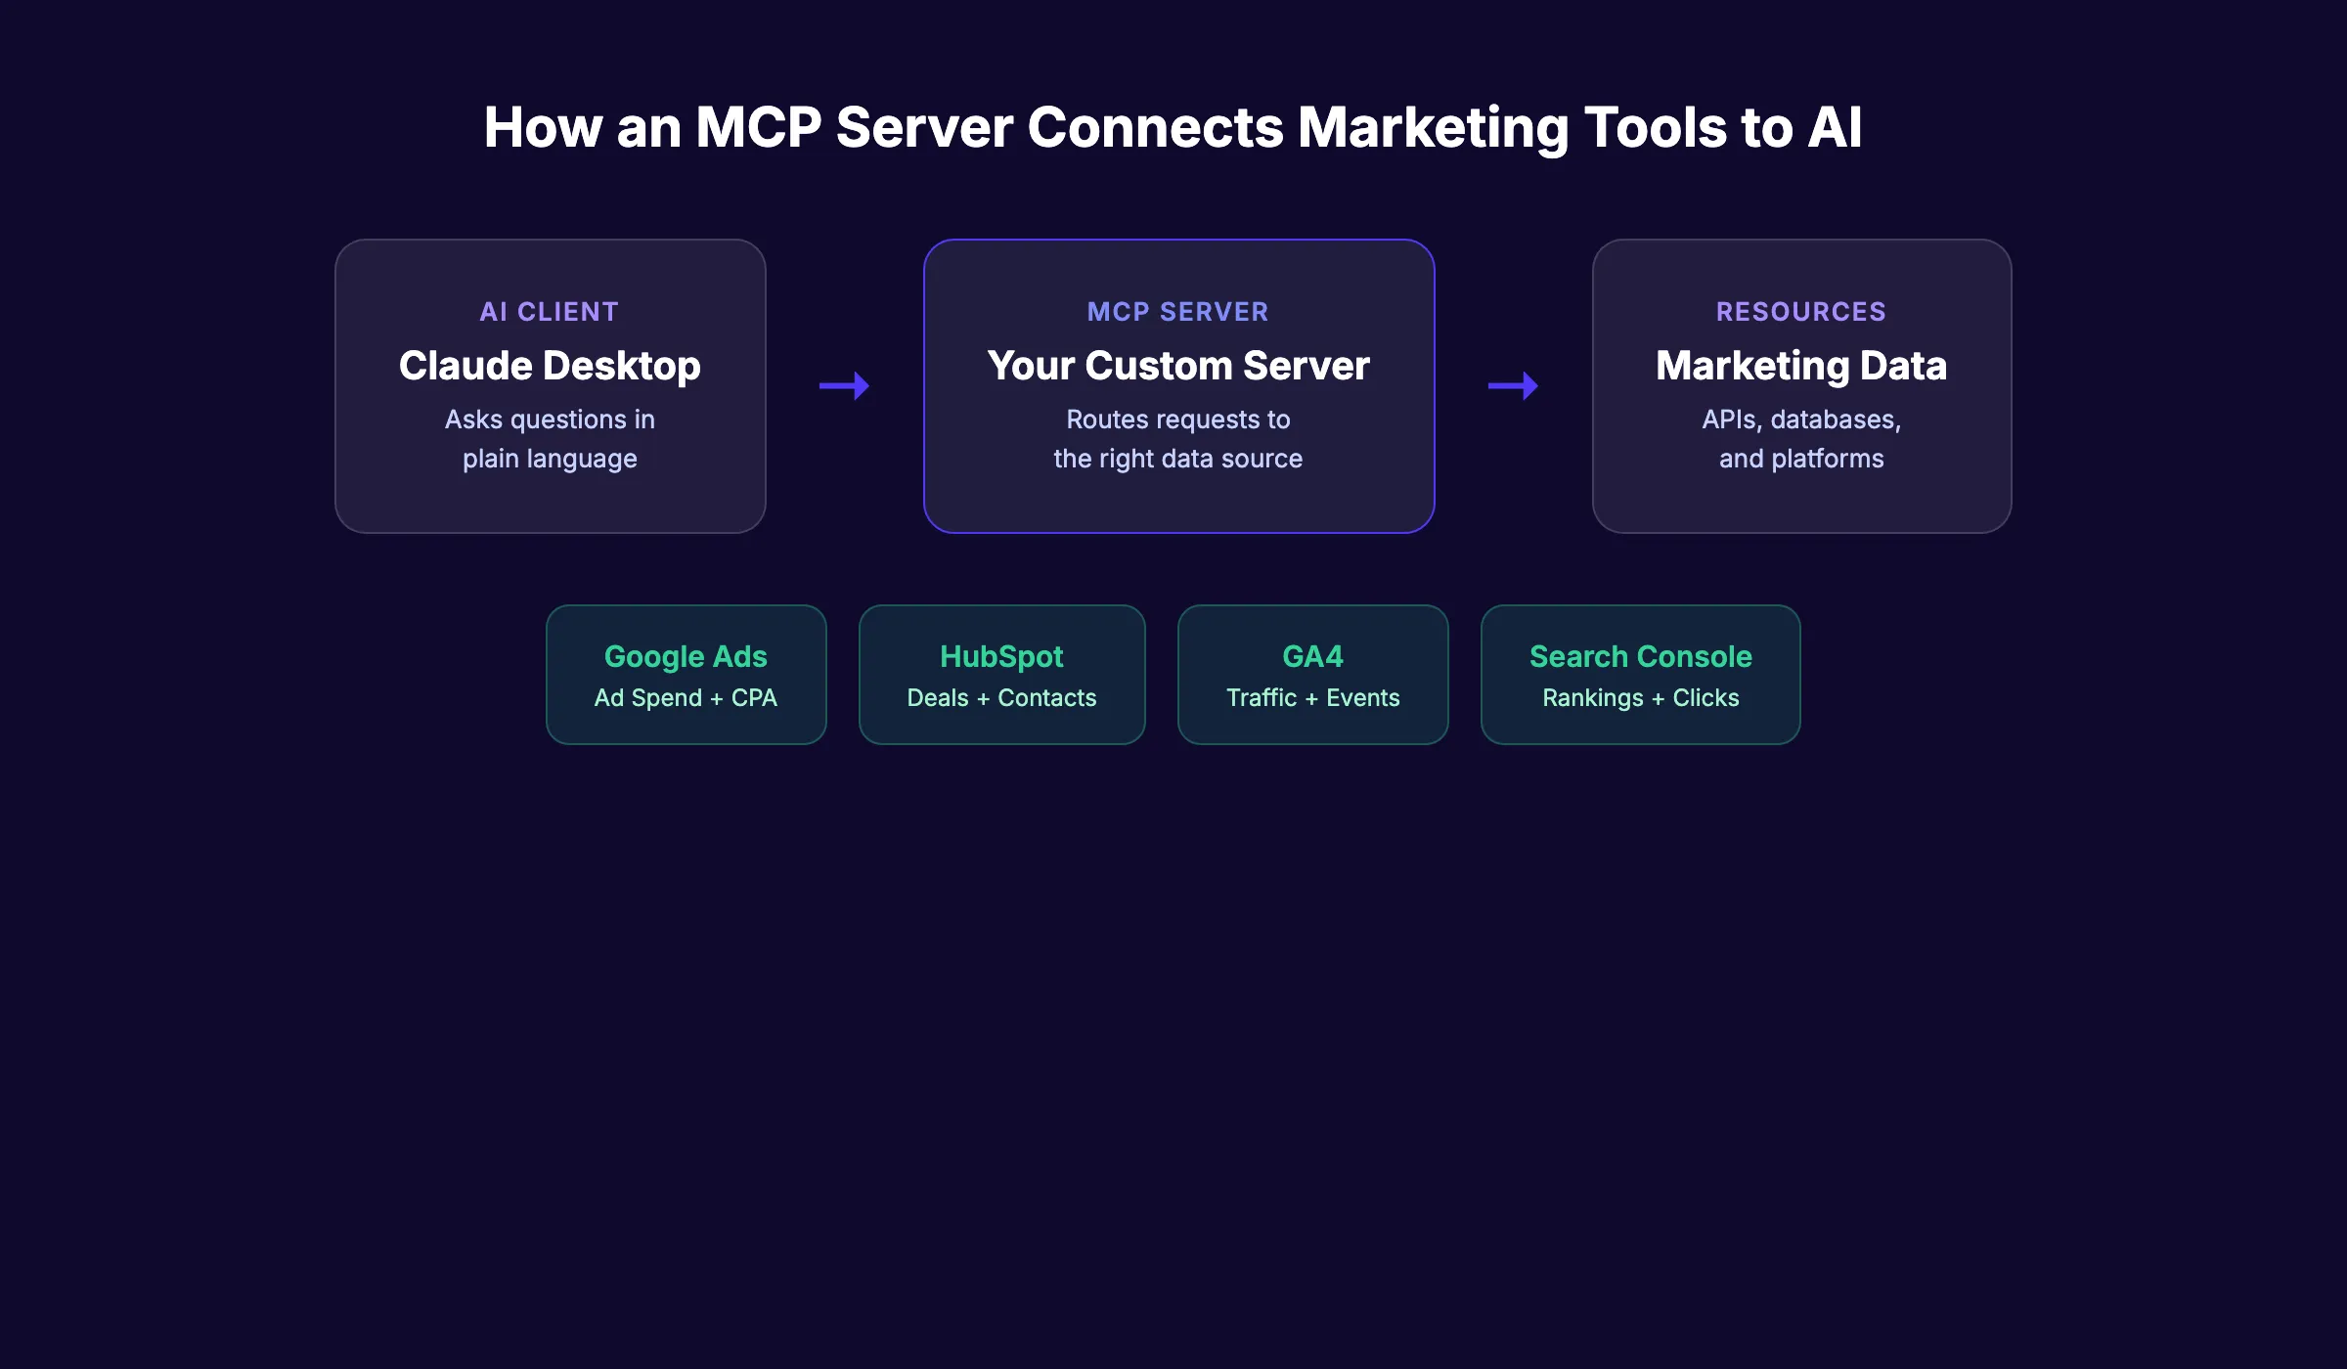
Task: Select the "Claude Desktop" heading
Action: coord(550,366)
